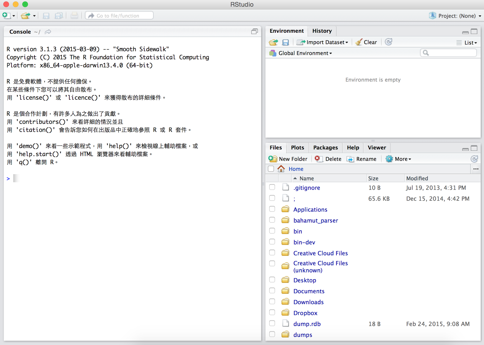The width and height of the screenshot is (484, 345).
Task: Sort files by Size column
Action: (385, 178)
